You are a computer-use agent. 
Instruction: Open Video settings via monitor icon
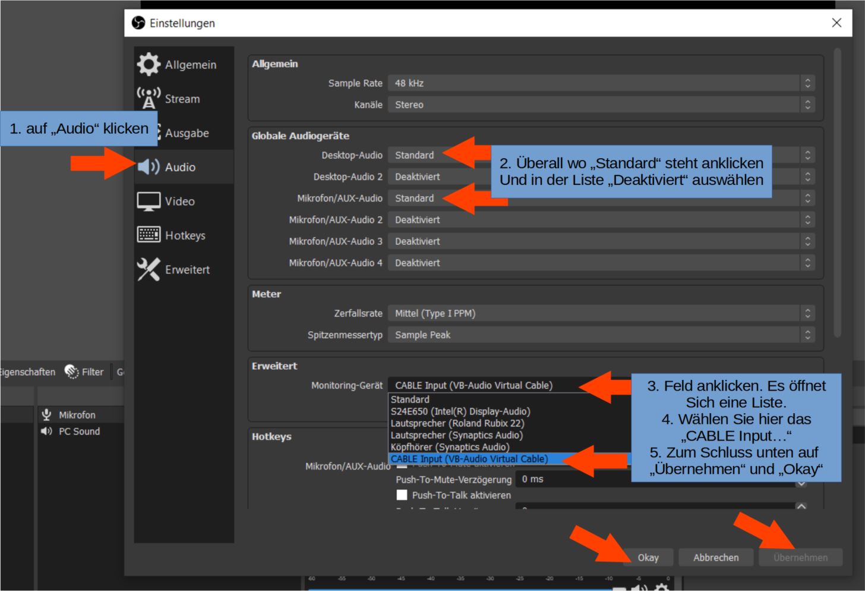coord(149,202)
